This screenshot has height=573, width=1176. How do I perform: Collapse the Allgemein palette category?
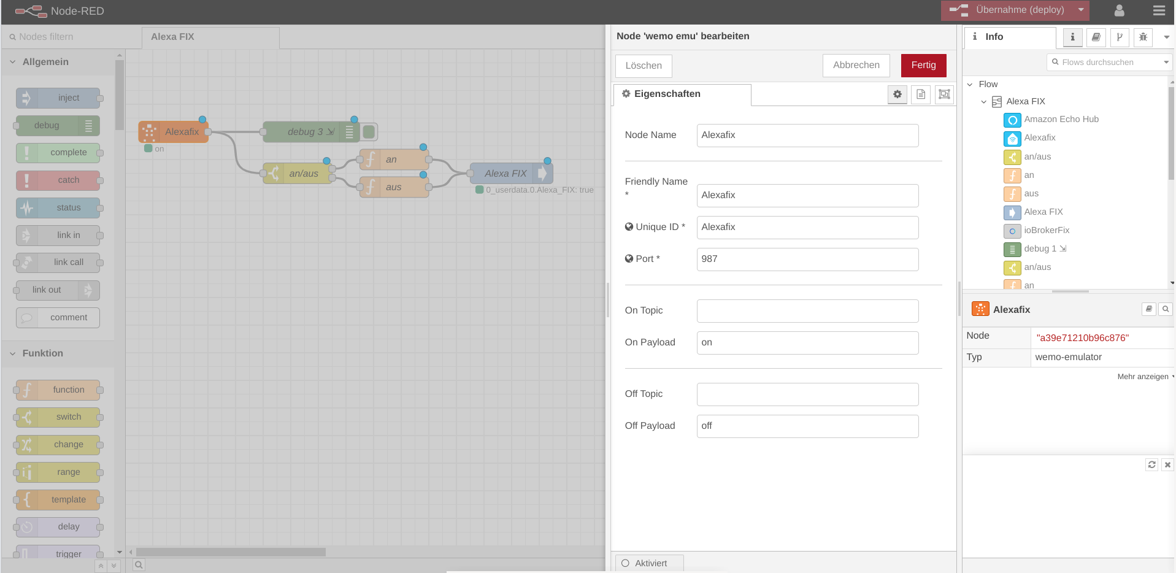pyautogui.click(x=58, y=62)
